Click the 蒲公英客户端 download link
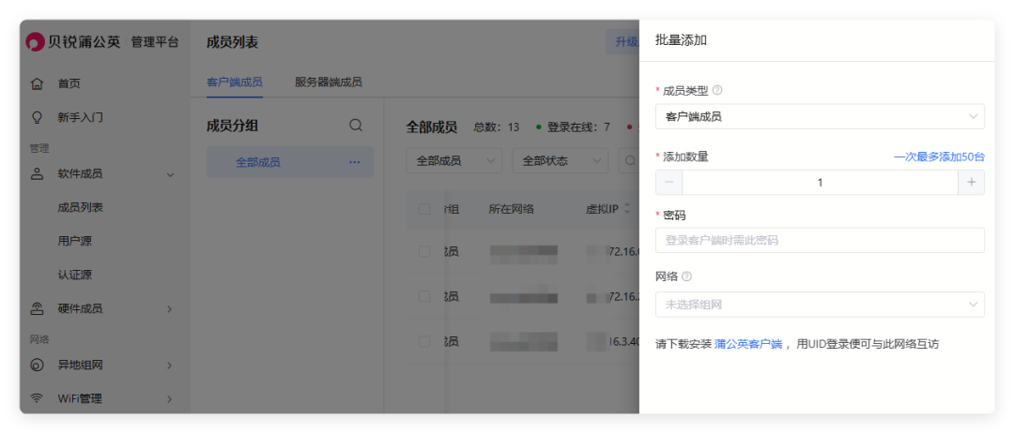The image size is (1014, 433). (x=748, y=344)
